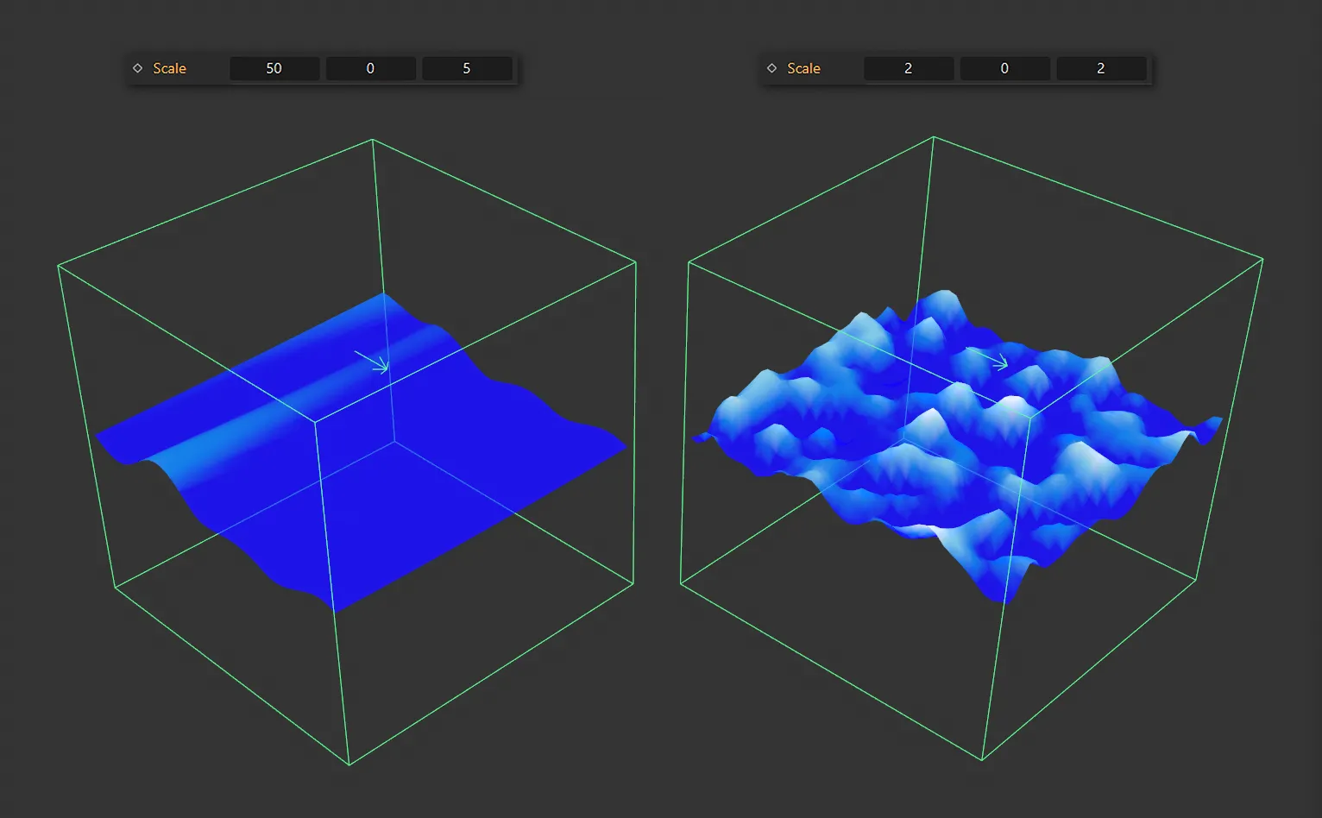The height and width of the screenshot is (818, 1322).
Task: Click the right Scale Z field showing 2
Action: coord(1101,68)
